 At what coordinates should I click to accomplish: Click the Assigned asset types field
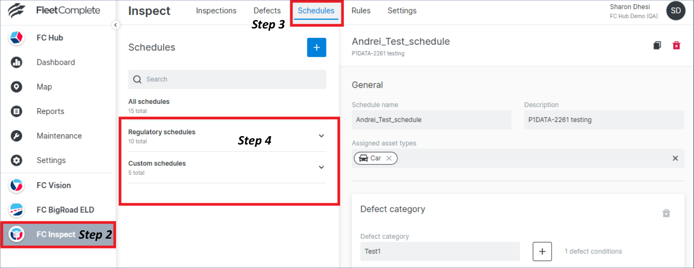(518, 158)
